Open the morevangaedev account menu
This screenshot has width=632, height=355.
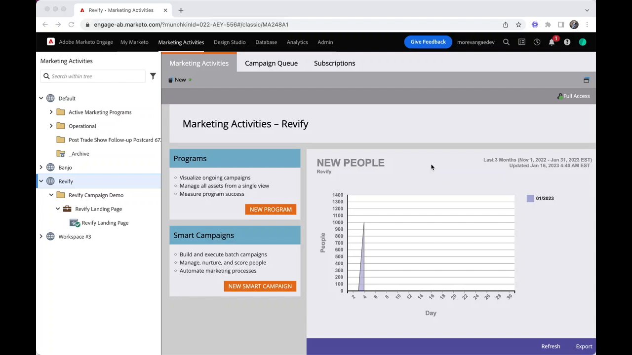[x=475, y=42]
